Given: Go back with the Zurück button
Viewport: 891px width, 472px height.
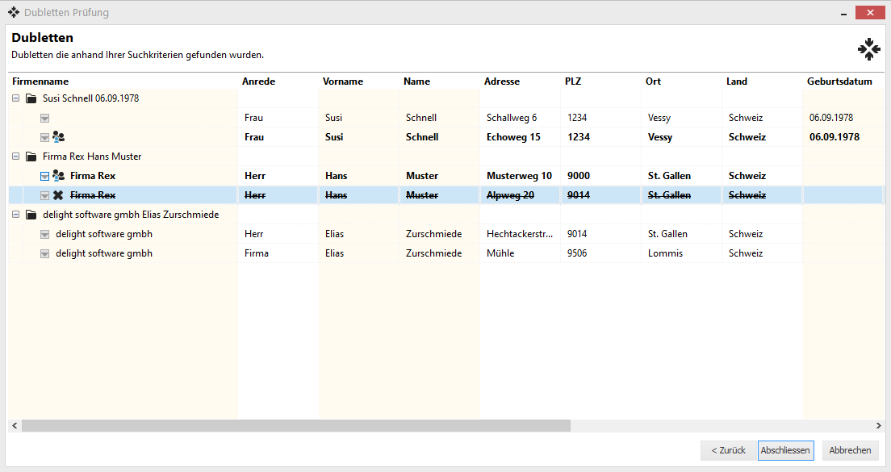Looking at the screenshot, I should 728,450.
